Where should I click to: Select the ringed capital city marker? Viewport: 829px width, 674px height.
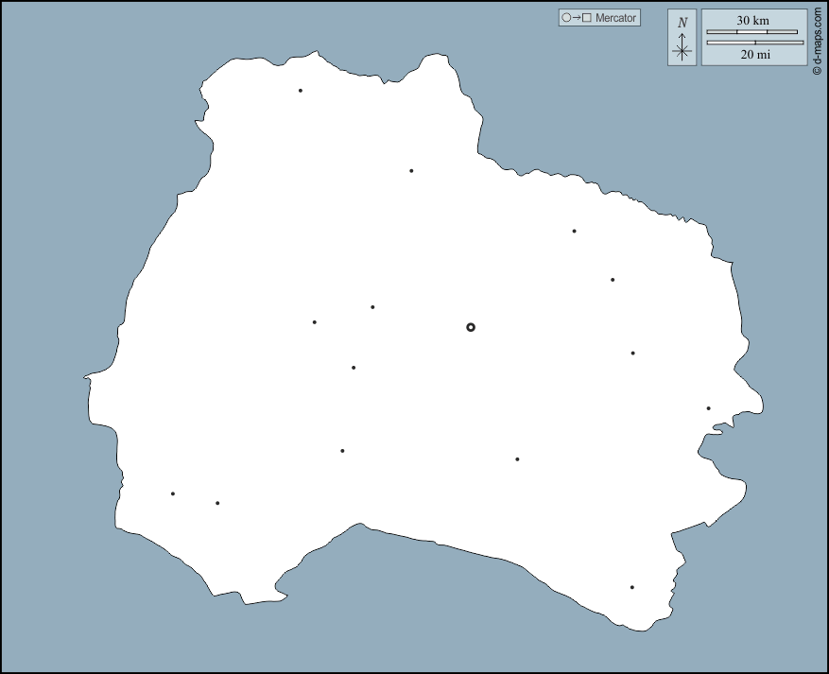click(x=471, y=327)
